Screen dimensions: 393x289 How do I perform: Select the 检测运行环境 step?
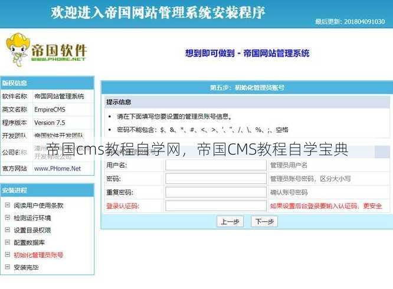pos(32,218)
